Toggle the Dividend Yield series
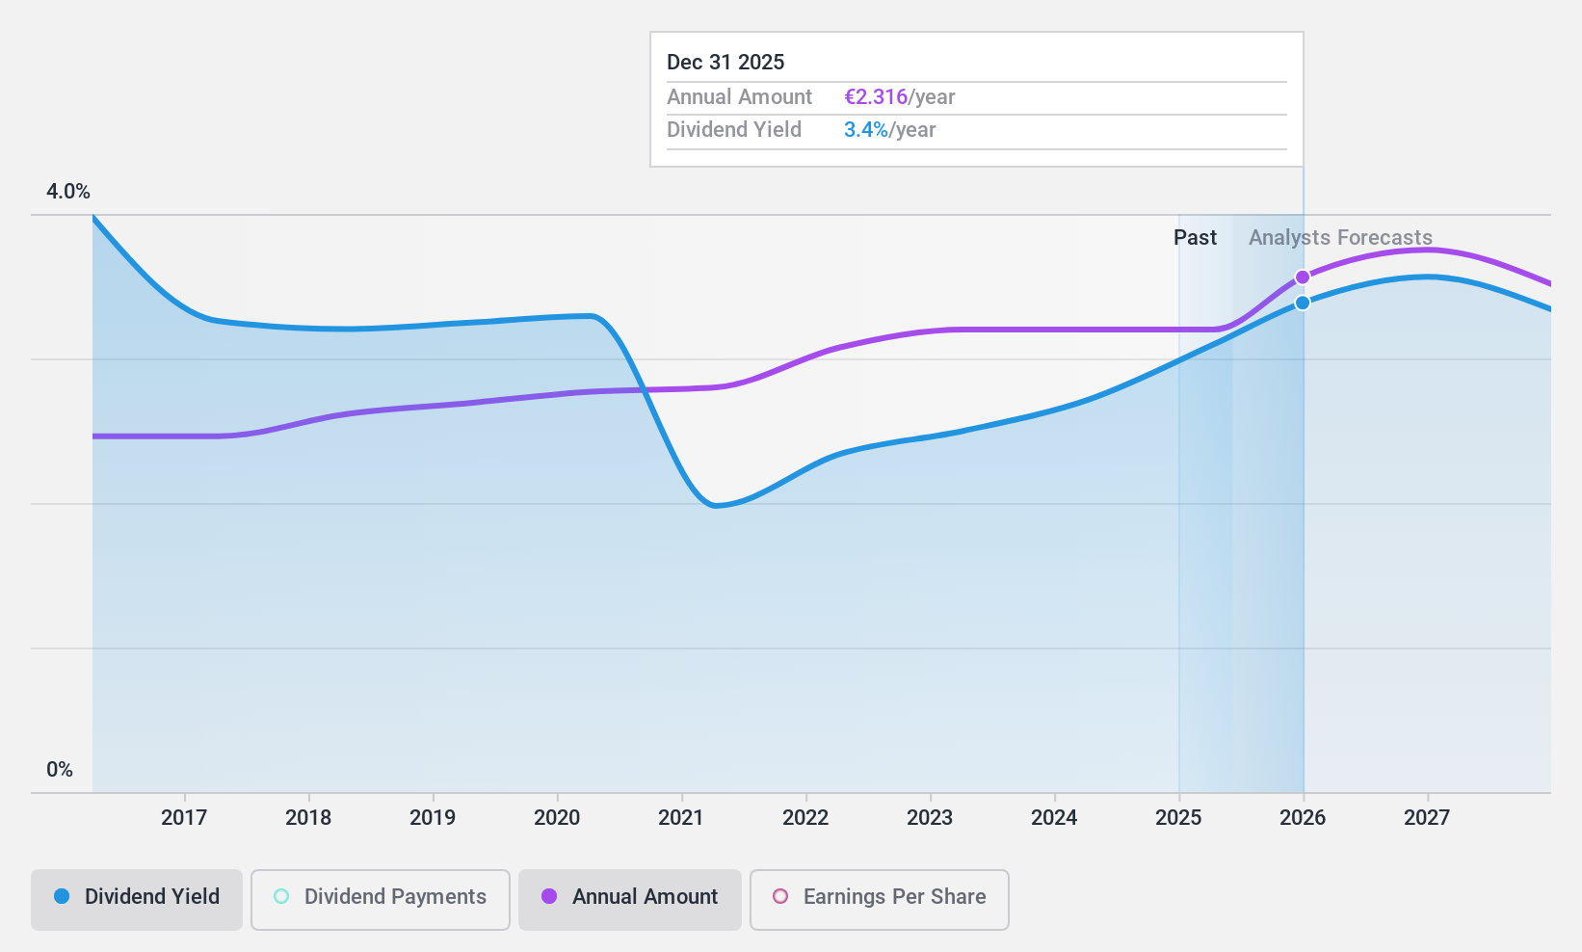This screenshot has width=1582, height=952. click(137, 900)
